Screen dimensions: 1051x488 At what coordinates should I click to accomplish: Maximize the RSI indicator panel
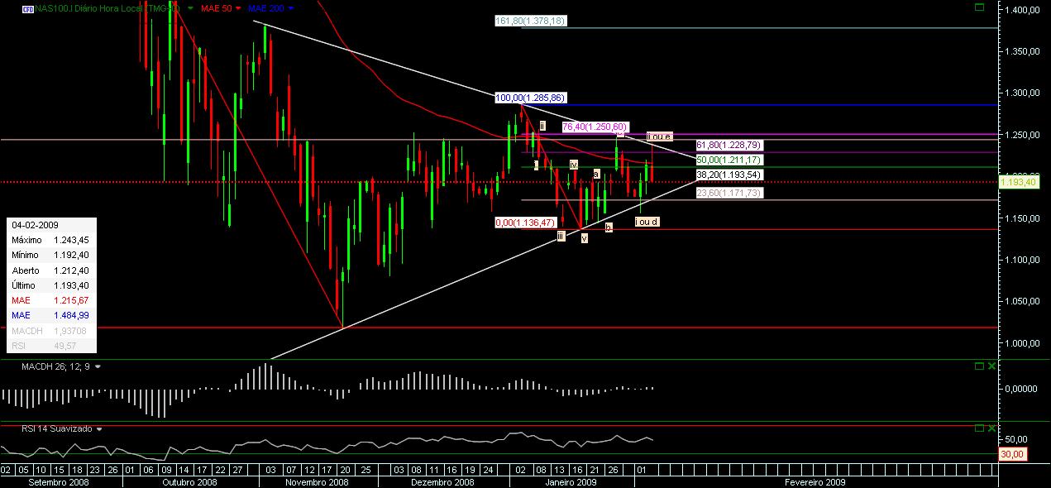pyautogui.click(x=980, y=428)
